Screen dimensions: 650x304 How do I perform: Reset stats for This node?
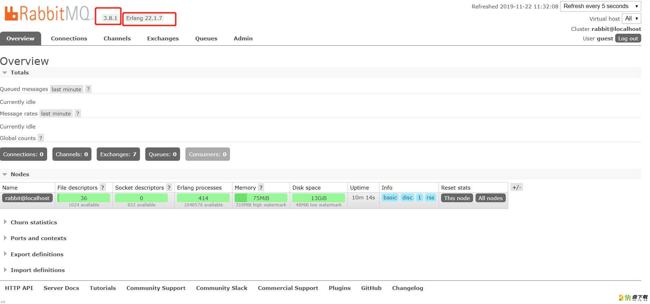457,198
